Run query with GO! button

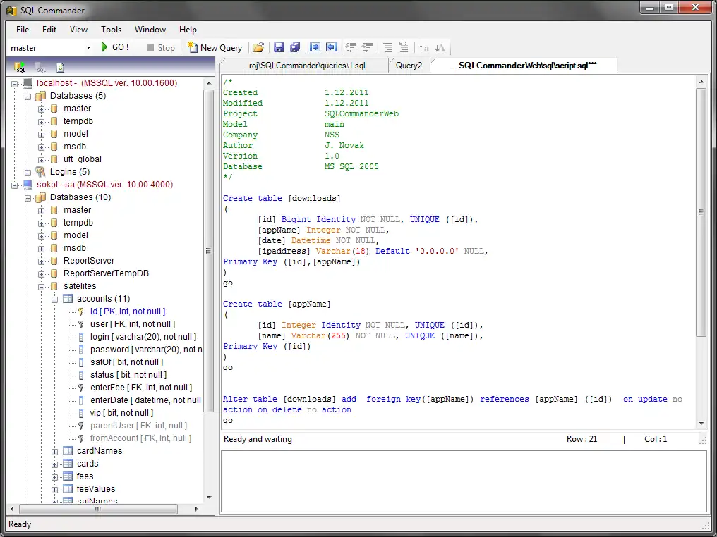pos(114,47)
